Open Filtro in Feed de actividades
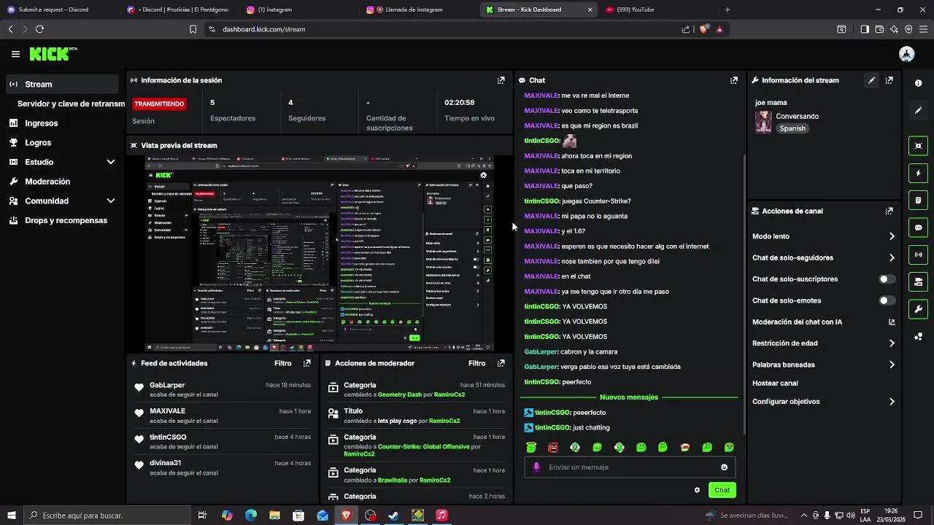The height and width of the screenshot is (525, 934). (x=282, y=363)
